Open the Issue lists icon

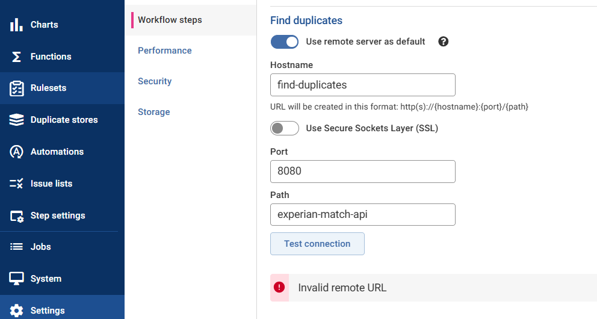click(x=16, y=184)
